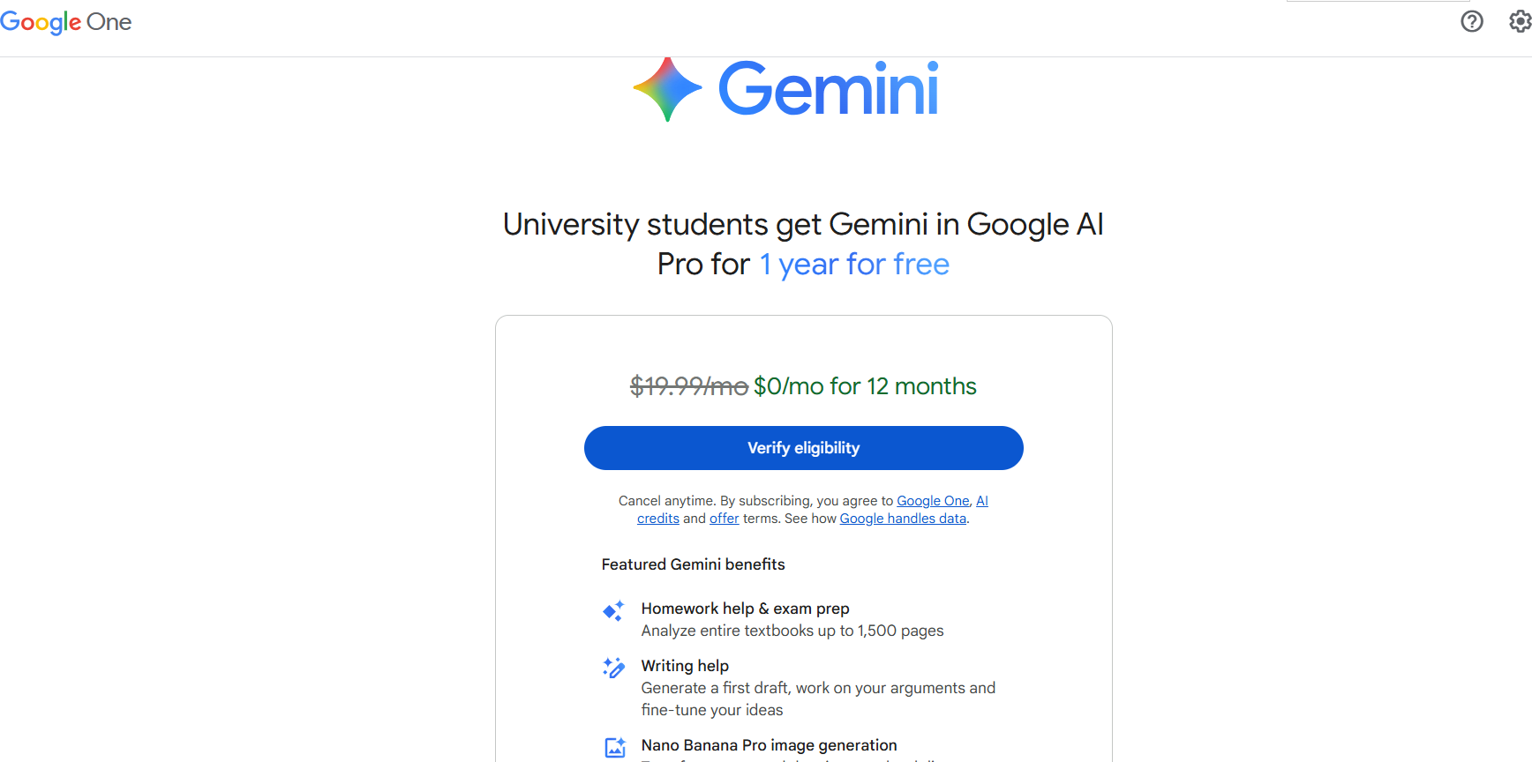Click the Writing help pencil icon
This screenshot has height=762, width=1532.
point(613,668)
